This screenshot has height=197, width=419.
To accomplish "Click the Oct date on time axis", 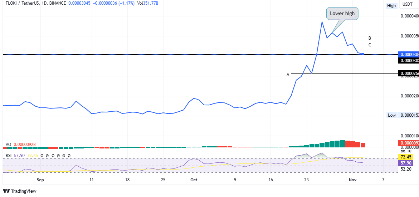I will tap(194, 180).
